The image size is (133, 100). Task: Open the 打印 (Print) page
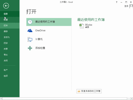click(x=10, y=43)
